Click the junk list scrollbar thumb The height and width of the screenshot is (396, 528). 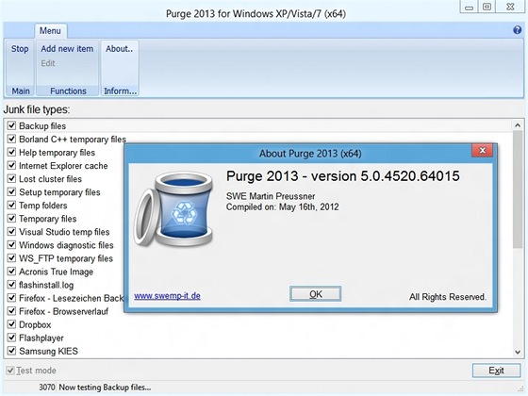click(518, 190)
